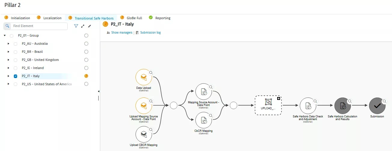The image size is (392, 151).
Task: Click the expand all arrows icon
Action: click(83, 26)
